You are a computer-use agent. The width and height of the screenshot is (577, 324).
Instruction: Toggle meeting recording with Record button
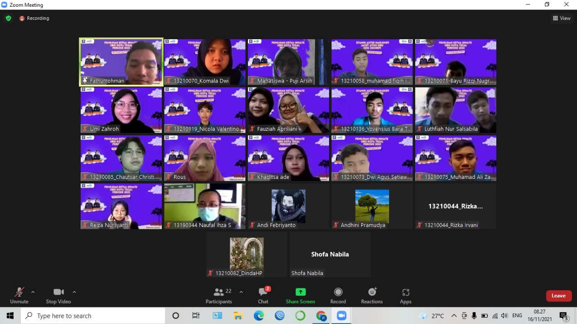[338, 296]
